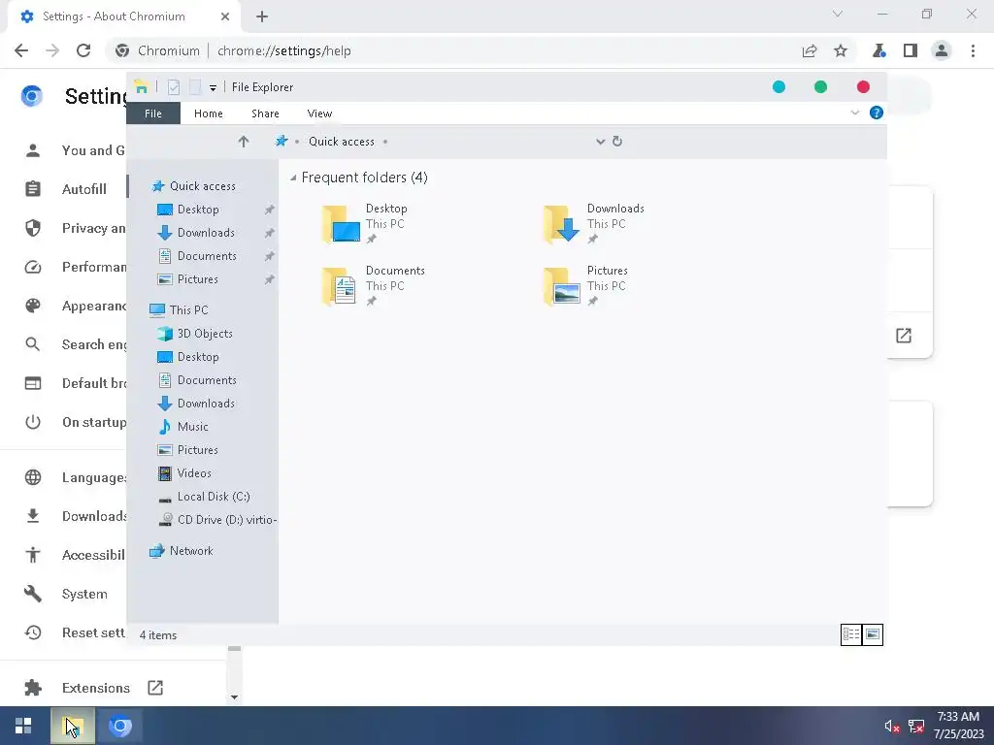Click the chevron after Quick access in breadcrumb
Viewport: 994px width, 745px height.
click(384, 142)
